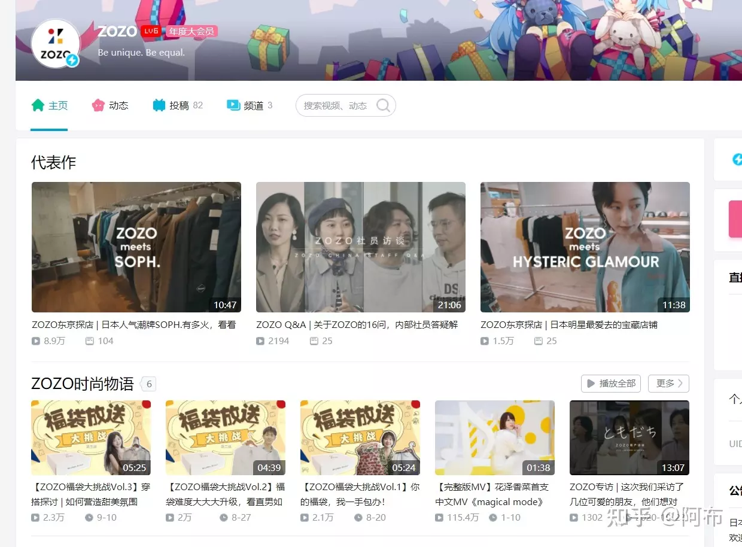This screenshot has height=547, width=742.
Task: Click the TV icon beside 投稿
Action: (x=159, y=105)
